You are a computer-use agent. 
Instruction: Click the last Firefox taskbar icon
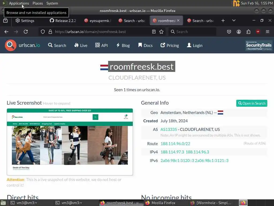[243, 203]
